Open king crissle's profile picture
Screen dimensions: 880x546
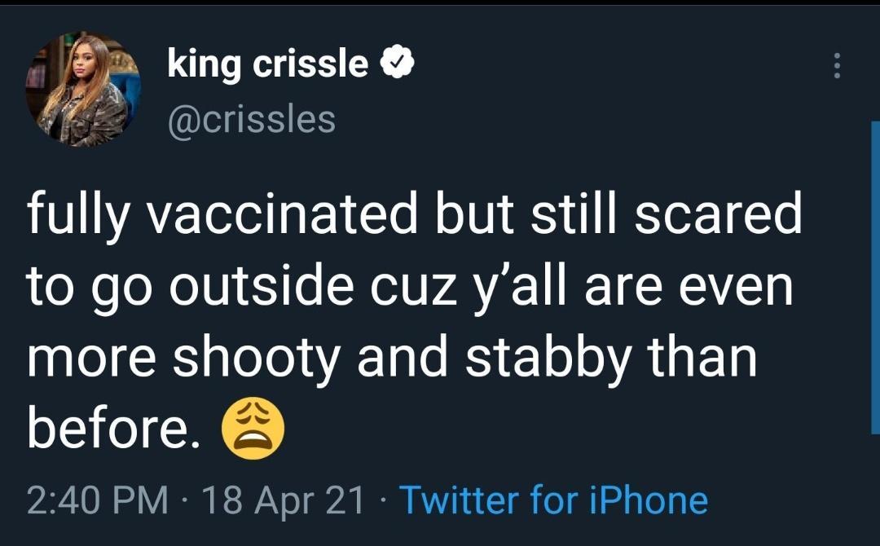tap(82, 90)
